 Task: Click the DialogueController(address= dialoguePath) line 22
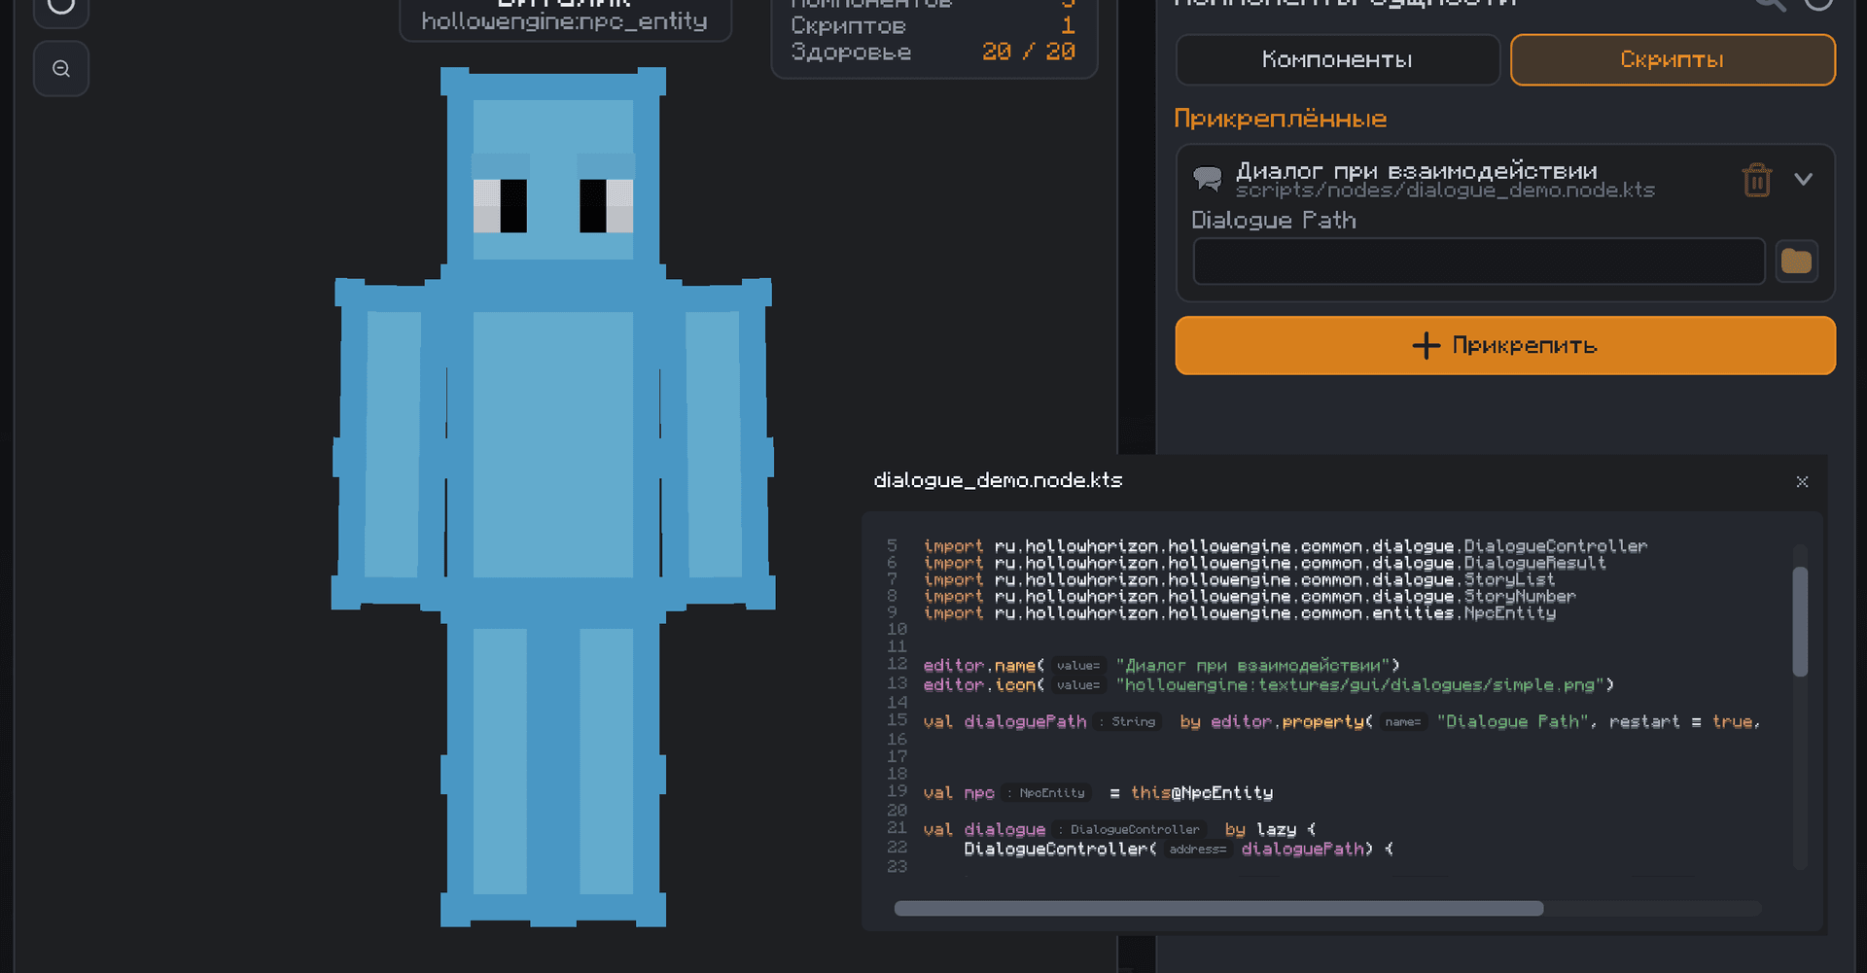[1179, 849]
